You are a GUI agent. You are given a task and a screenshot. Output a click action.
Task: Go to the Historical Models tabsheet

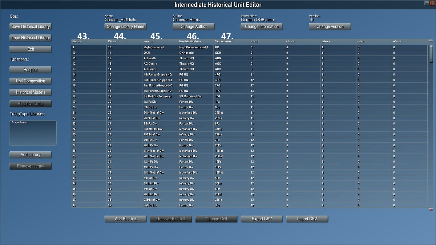(x=31, y=92)
